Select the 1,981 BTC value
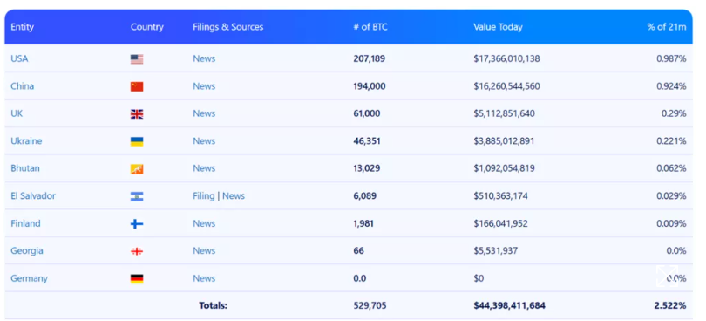 pyautogui.click(x=363, y=223)
